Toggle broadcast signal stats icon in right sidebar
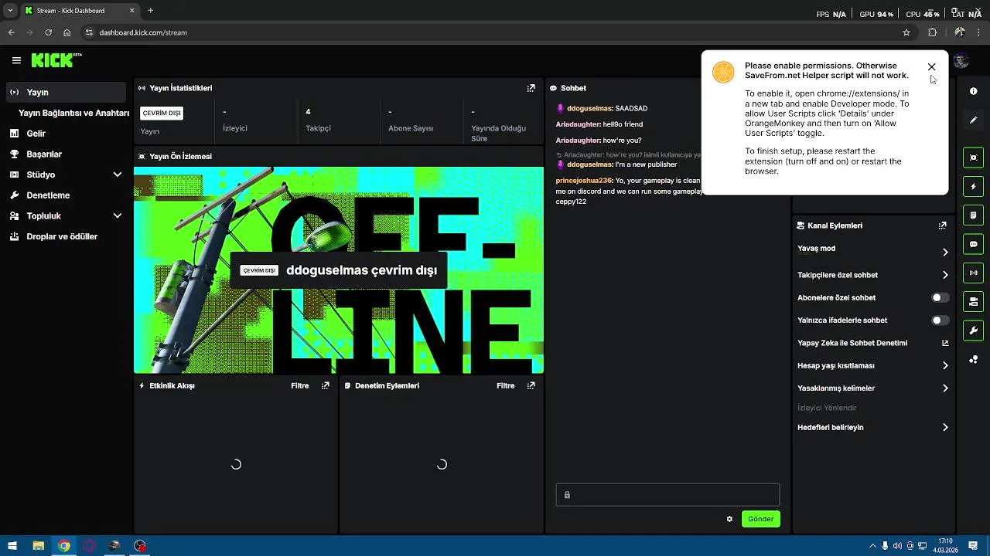This screenshot has width=990, height=556. click(x=973, y=273)
